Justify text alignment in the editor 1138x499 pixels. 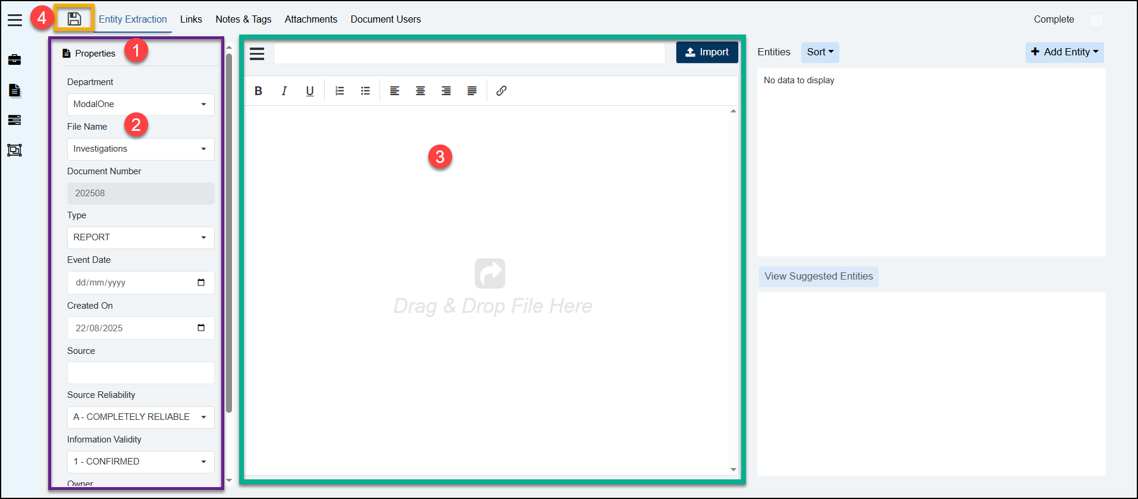(x=471, y=91)
